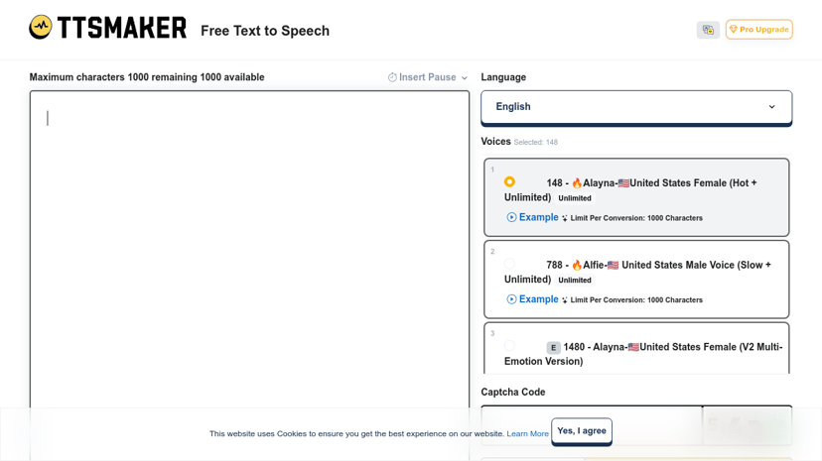Click the US flag in Alfie voice 788
The height and width of the screenshot is (461, 822).
click(613, 266)
